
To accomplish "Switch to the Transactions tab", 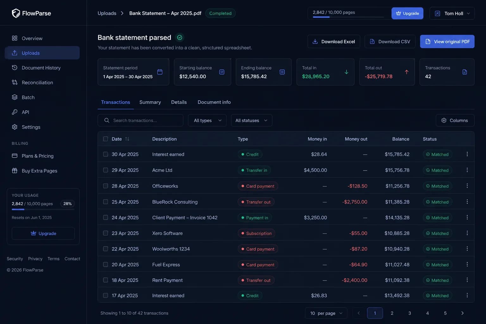I will coord(115,102).
